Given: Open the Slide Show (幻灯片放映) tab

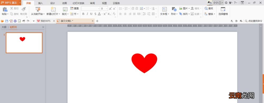Looking at the screenshot, I should click(78, 3).
